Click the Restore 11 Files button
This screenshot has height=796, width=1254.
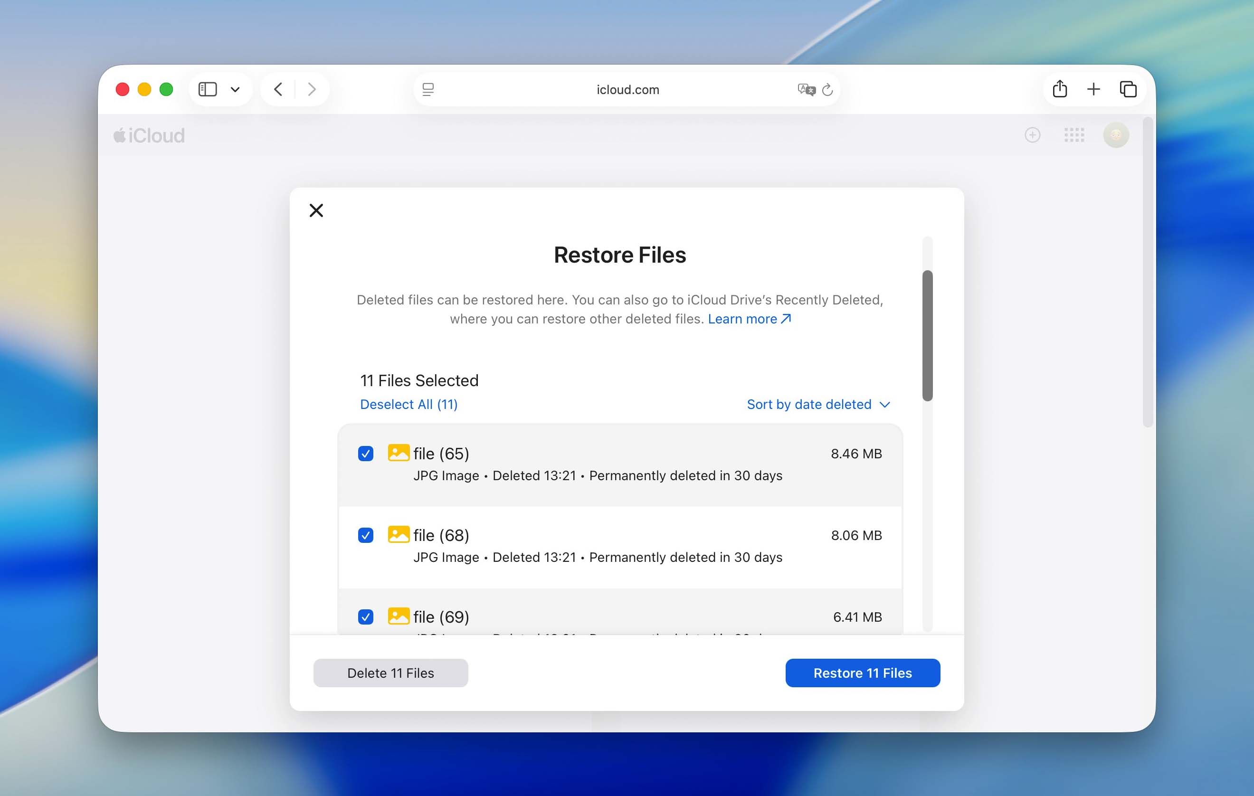[x=863, y=673]
